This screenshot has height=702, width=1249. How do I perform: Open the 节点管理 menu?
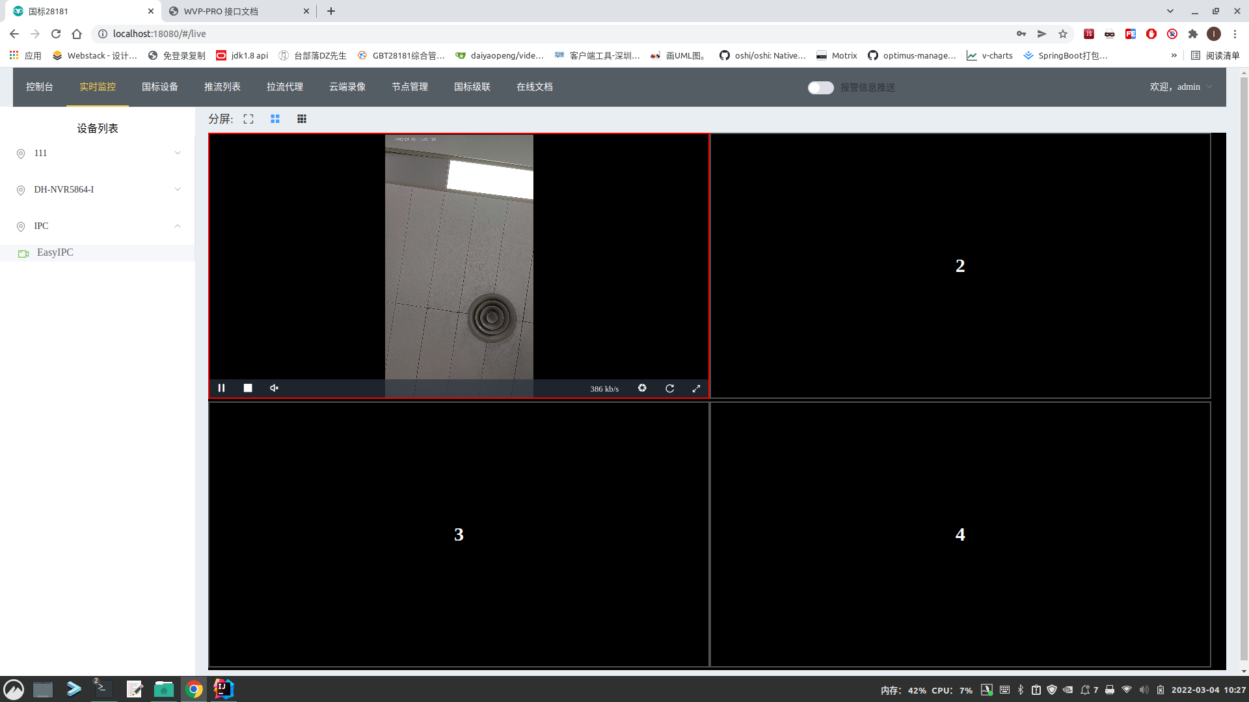(410, 87)
